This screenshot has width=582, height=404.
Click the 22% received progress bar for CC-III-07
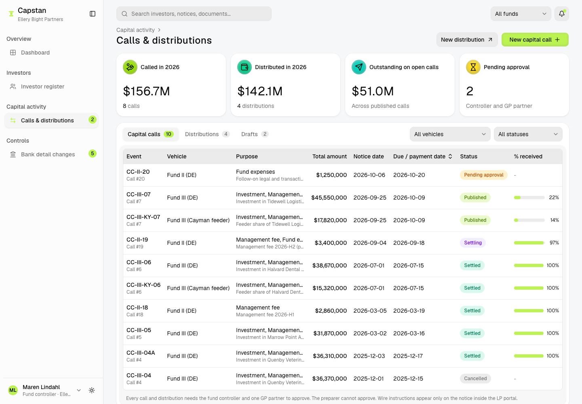(529, 198)
